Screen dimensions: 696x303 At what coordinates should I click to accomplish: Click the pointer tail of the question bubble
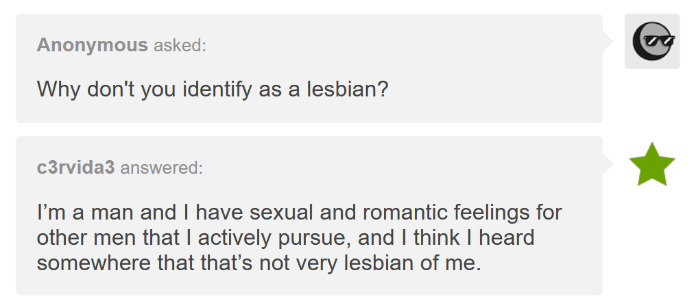608,41
